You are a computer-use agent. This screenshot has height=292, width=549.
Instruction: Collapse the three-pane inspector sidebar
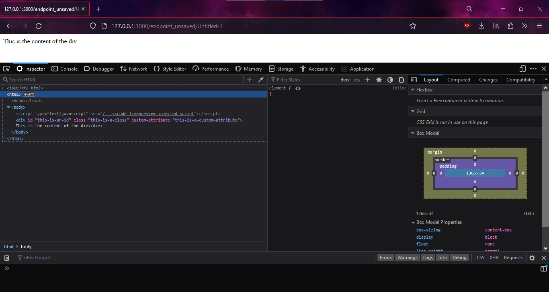[x=414, y=80]
